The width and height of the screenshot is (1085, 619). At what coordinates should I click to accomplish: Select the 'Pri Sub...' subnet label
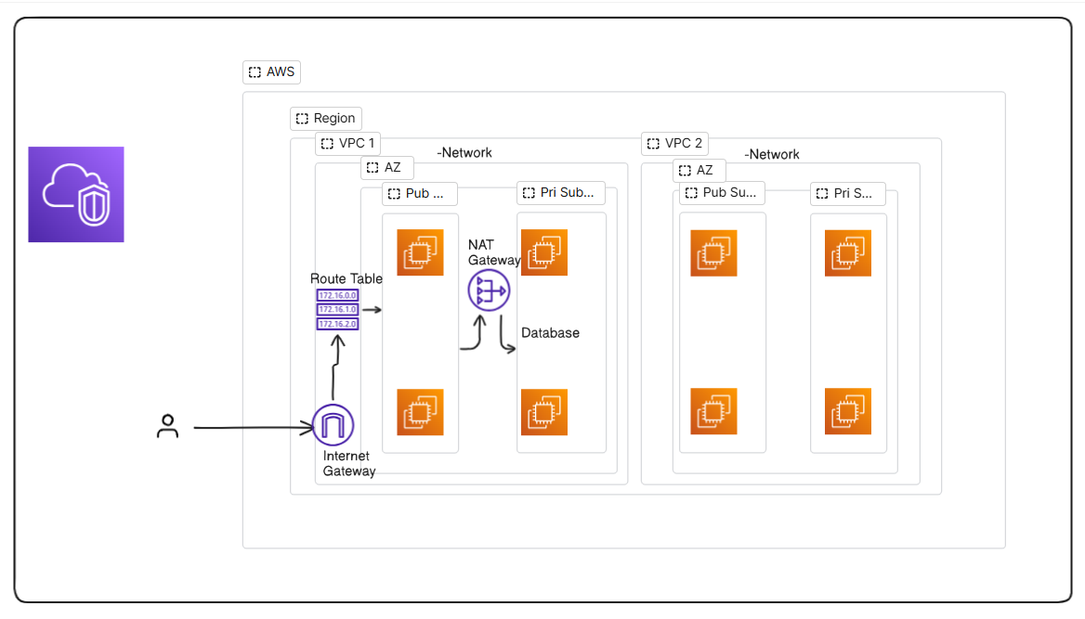click(x=560, y=193)
